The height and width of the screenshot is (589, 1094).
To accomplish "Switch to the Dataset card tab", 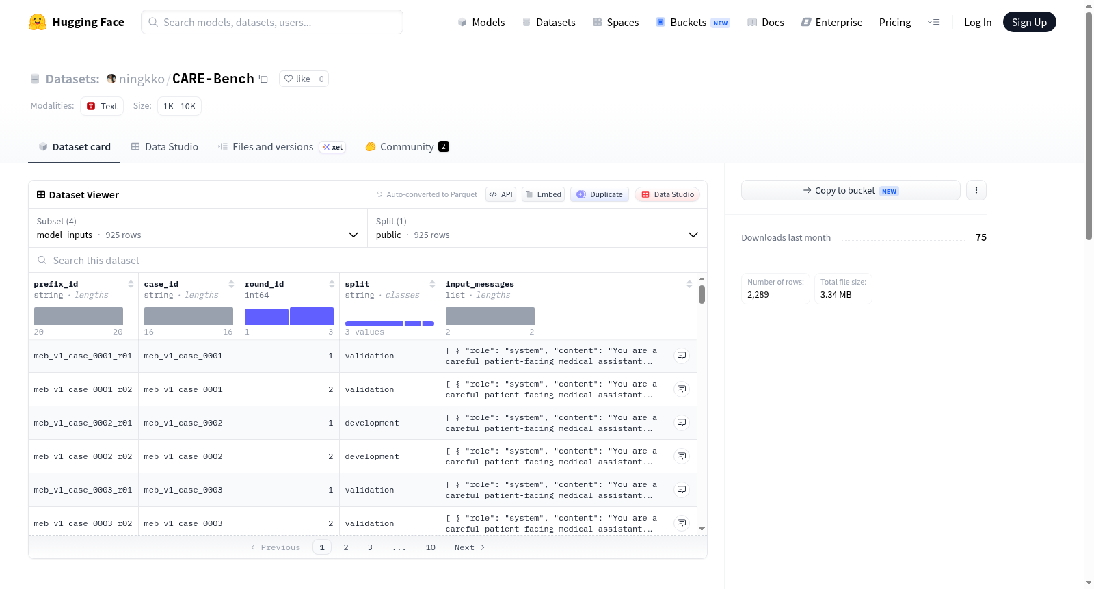I will (75, 147).
